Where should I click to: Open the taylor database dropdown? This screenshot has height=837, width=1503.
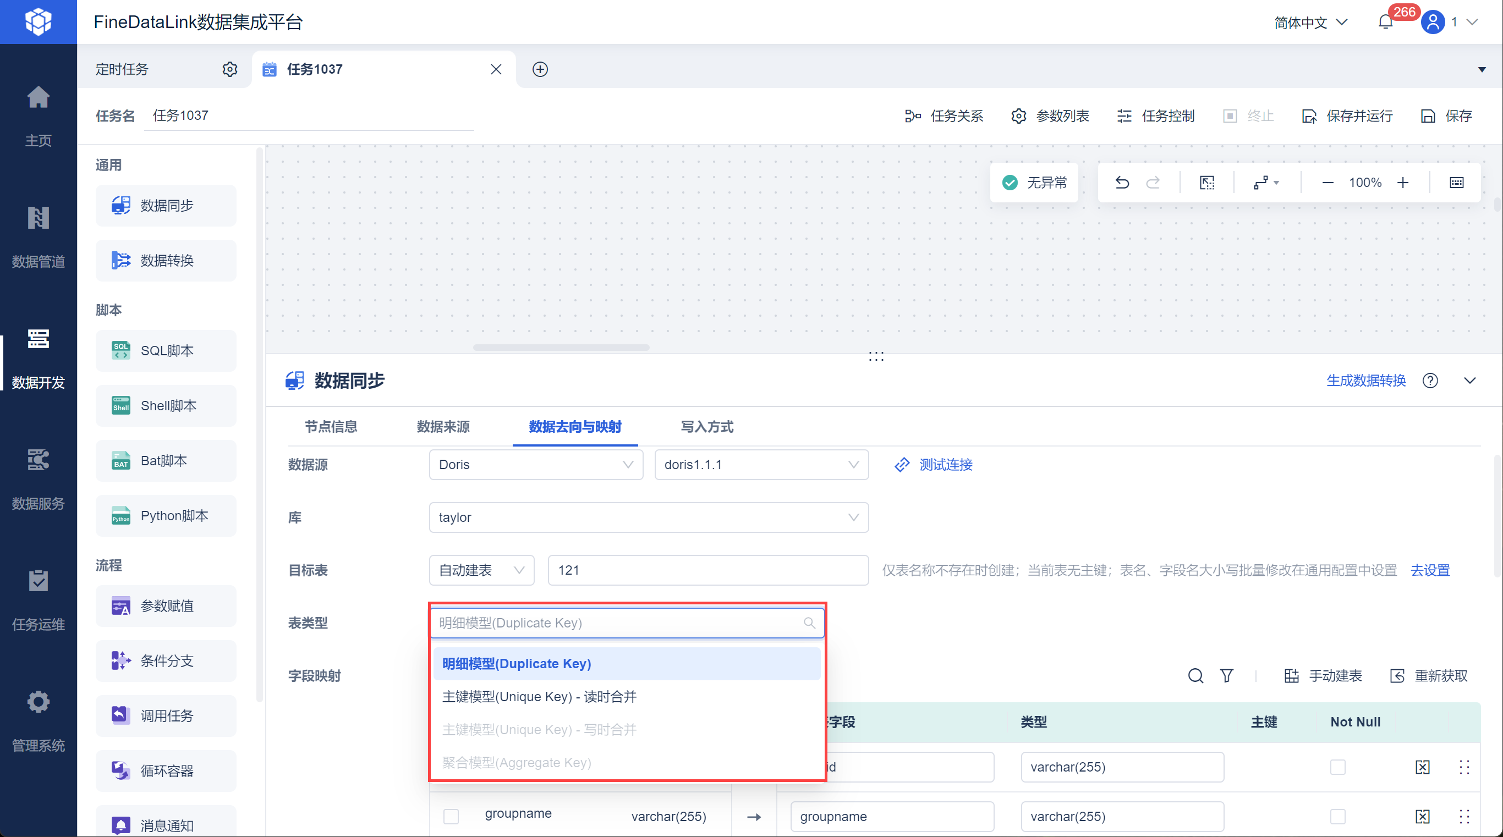tap(648, 517)
